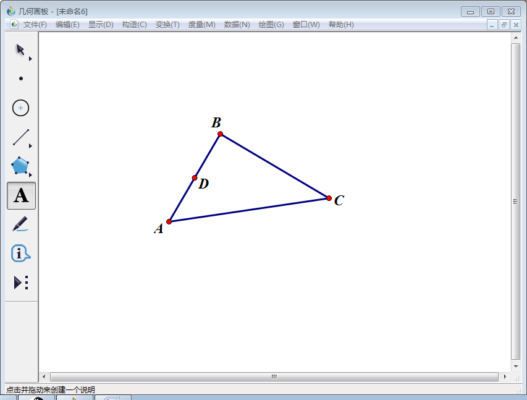527x400 pixels.
Task: Minimize the 几何画板 application window
Action: click(x=470, y=12)
